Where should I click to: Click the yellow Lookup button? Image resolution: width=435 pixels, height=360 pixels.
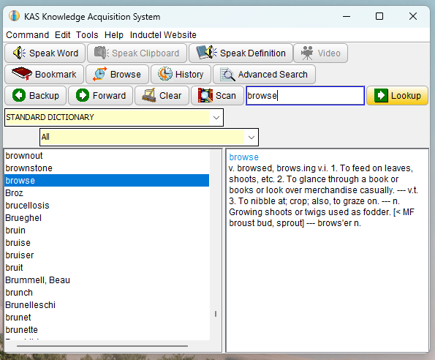(x=397, y=95)
